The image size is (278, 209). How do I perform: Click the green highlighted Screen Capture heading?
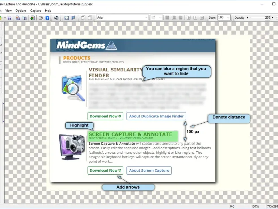(x=133, y=136)
